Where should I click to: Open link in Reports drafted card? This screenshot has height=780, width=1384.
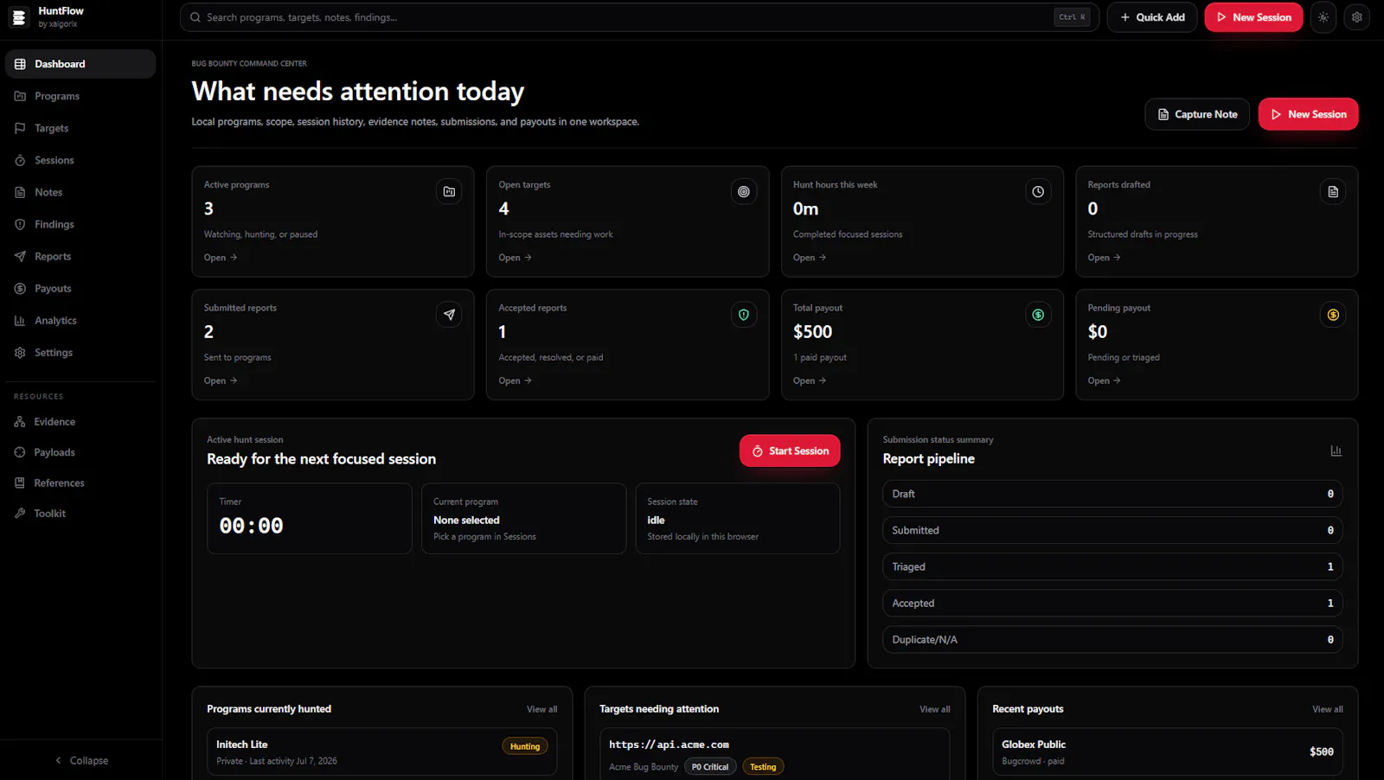coord(1105,258)
